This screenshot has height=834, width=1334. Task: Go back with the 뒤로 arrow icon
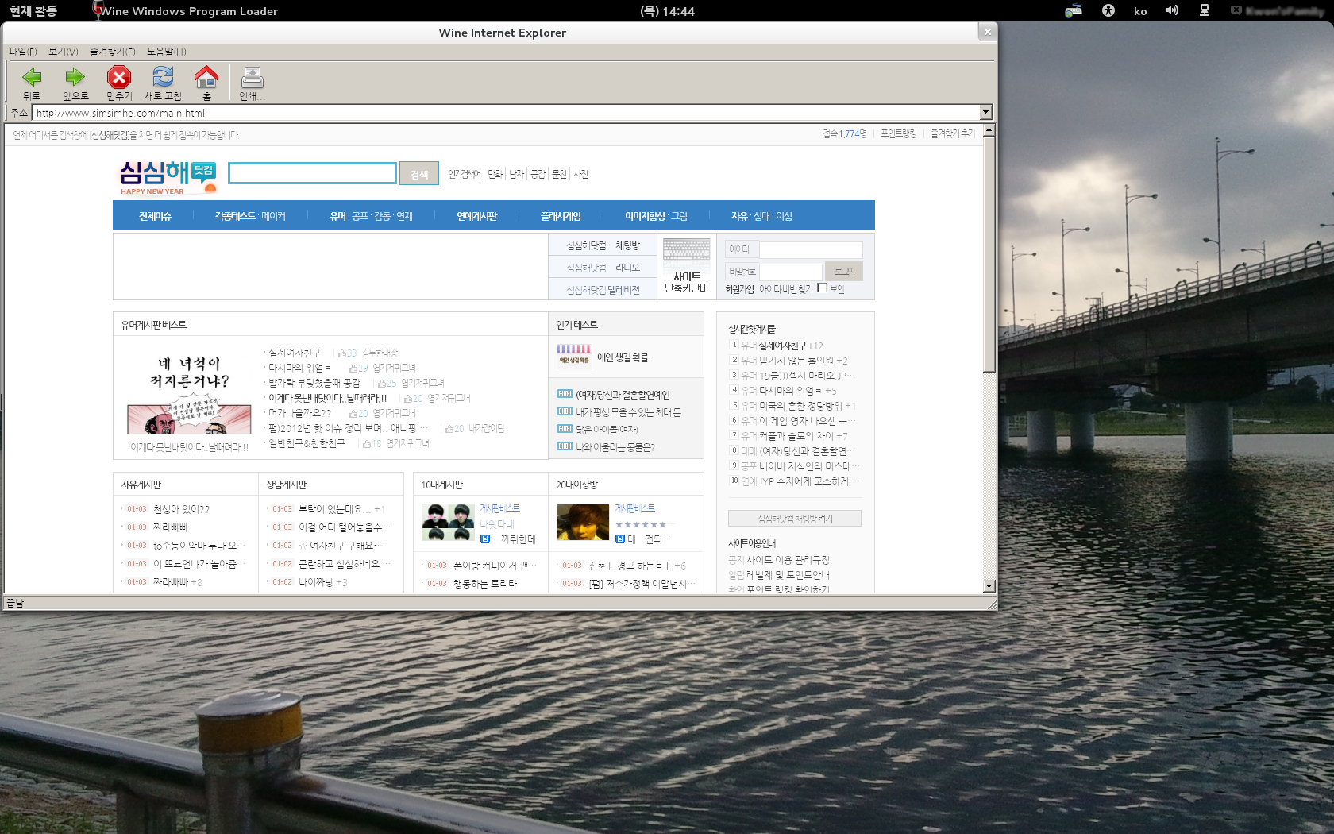click(32, 77)
